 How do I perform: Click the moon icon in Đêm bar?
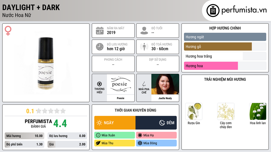pos(162,123)
